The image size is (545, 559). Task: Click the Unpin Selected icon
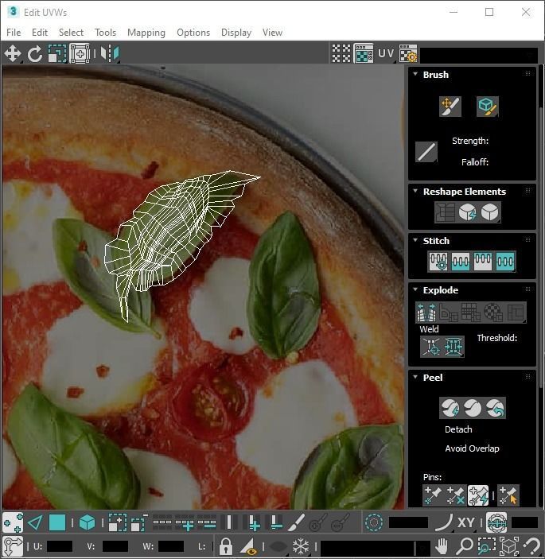[455, 495]
